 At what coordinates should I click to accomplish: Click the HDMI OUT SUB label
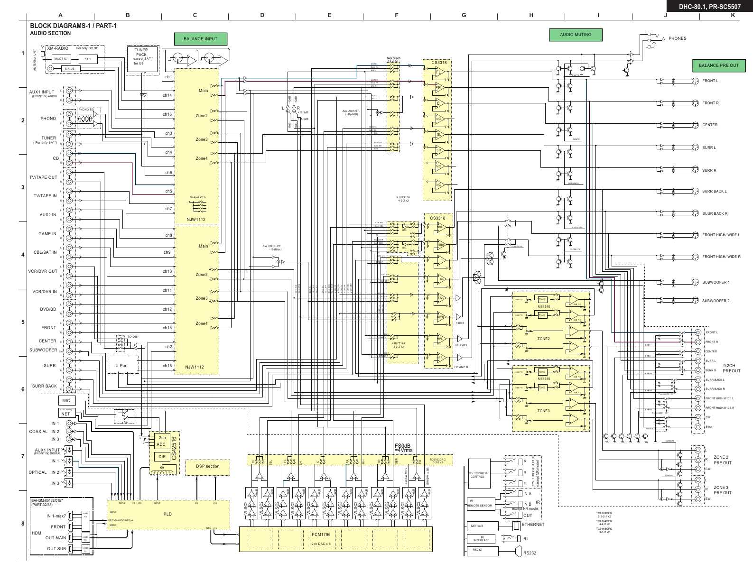pyautogui.click(x=56, y=549)
